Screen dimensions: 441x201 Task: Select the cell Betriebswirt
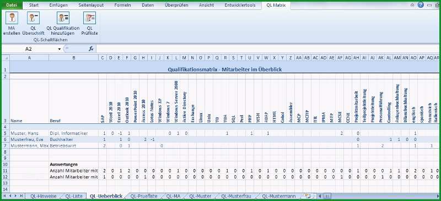[x=73, y=145]
